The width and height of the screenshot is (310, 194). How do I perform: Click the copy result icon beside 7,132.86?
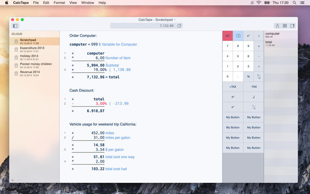(179, 26)
